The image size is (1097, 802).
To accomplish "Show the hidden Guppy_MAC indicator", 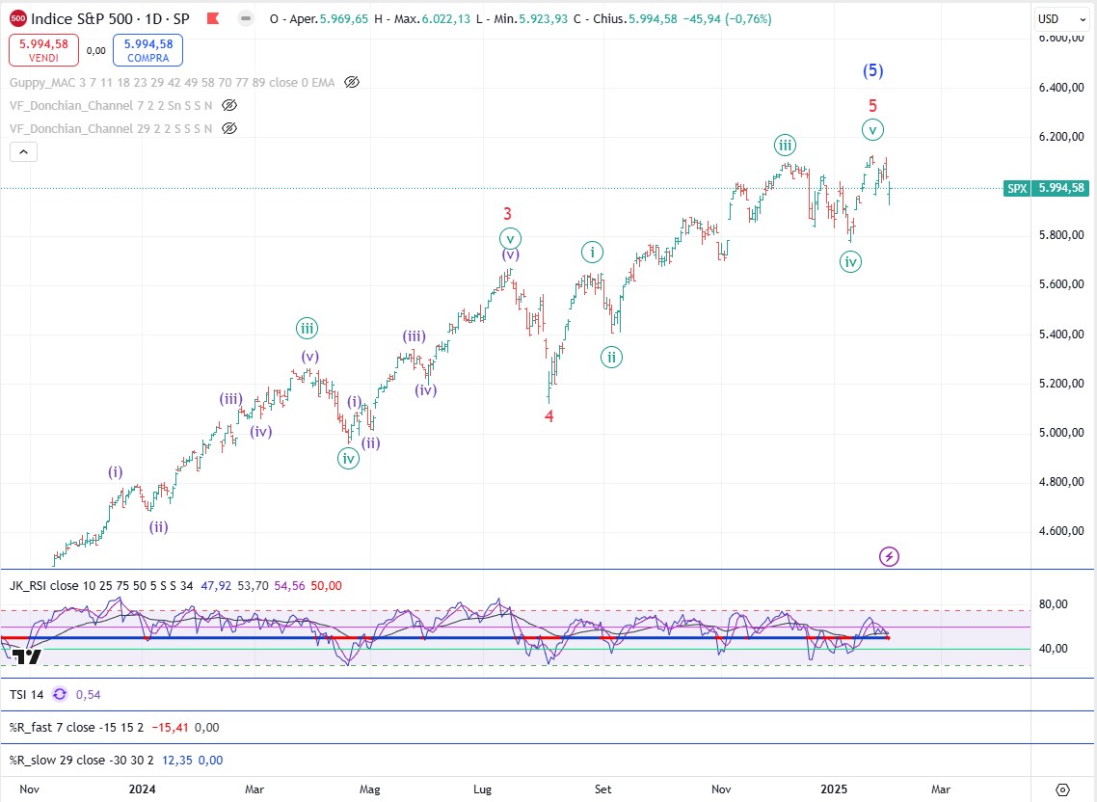I will pos(352,83).
